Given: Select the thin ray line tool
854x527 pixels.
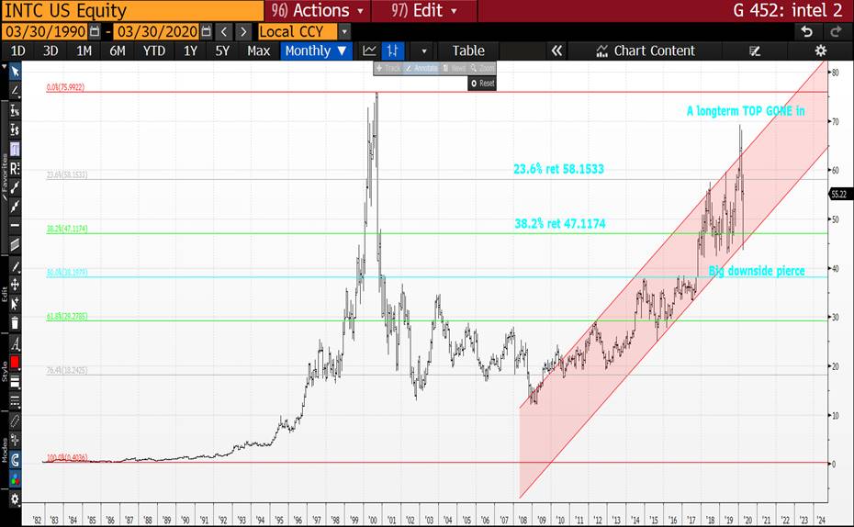Looking at the screenshot, I should [15, 207].
